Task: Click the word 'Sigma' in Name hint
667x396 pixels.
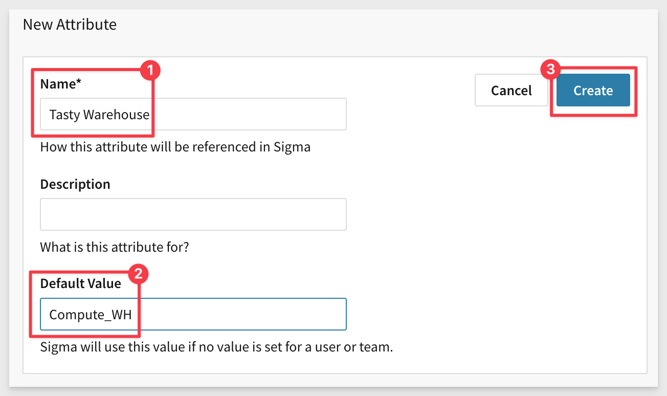Action: [x=292, y=147]
